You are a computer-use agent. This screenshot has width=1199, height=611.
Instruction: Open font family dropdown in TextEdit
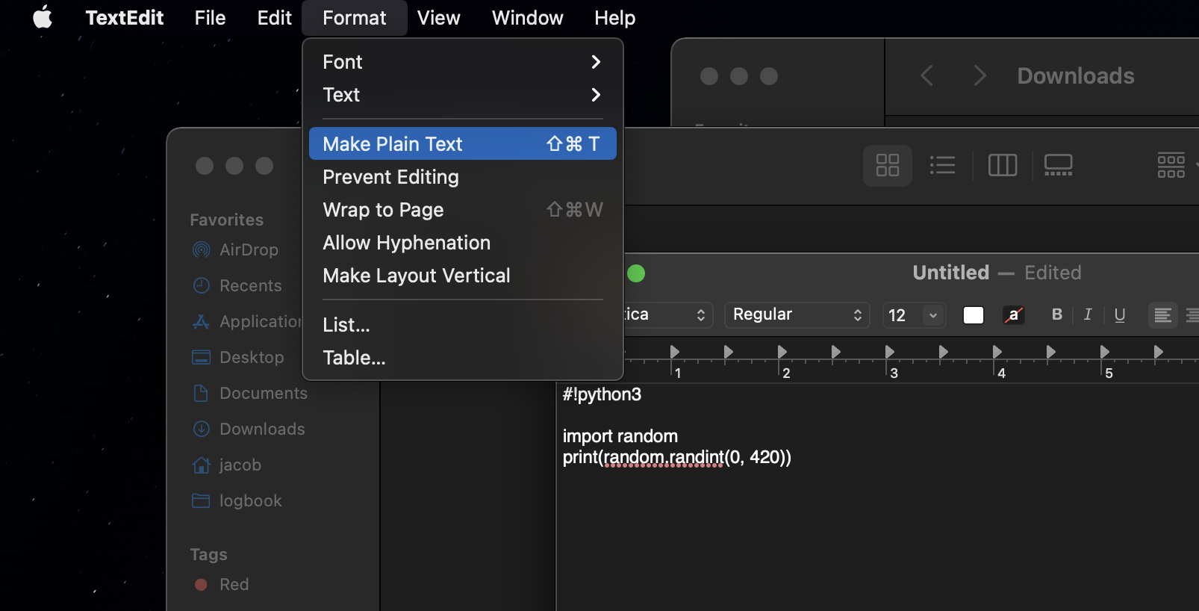coord(668,314)
